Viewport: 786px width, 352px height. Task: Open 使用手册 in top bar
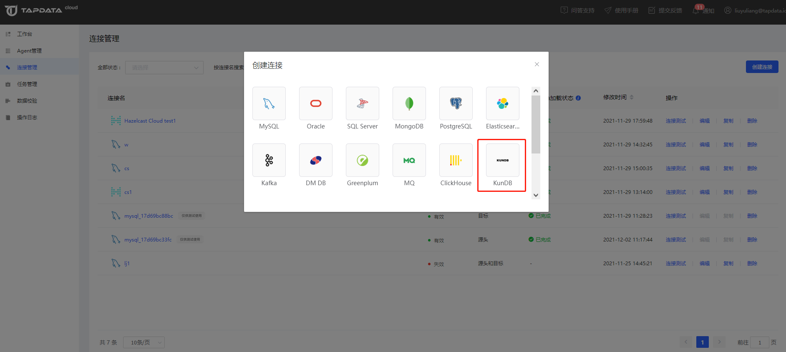pyautogui.click(x=621, y=10)
